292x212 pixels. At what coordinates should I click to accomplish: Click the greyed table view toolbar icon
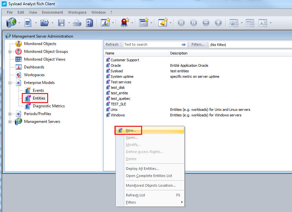tap(250, 23)
